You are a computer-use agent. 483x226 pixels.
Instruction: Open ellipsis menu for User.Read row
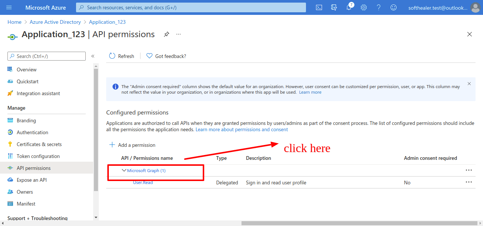(469, 182)
